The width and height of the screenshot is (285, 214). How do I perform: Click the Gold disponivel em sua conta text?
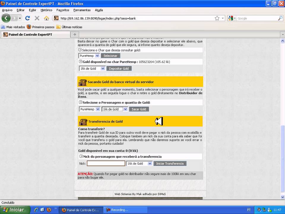click(x=108, y=151)
